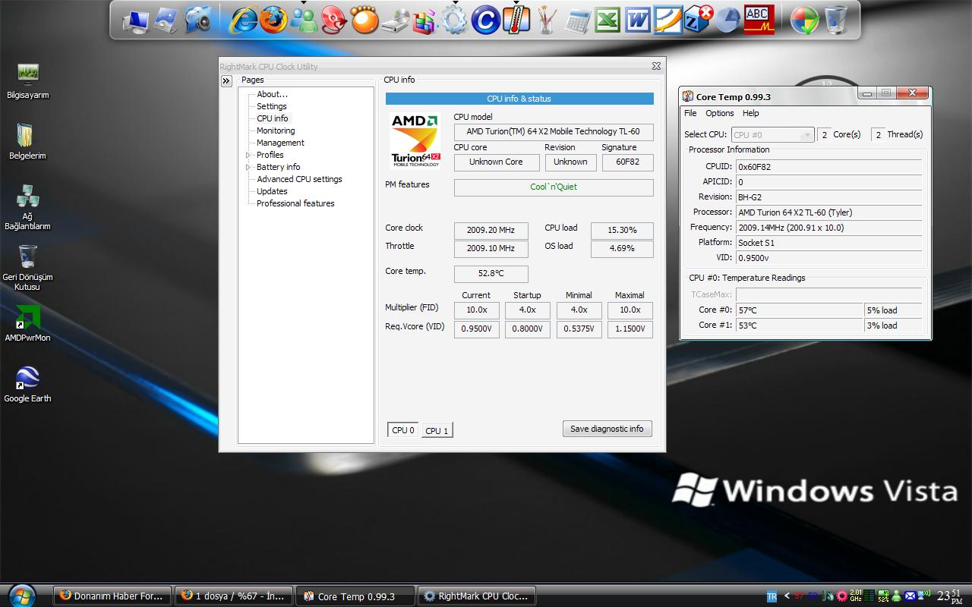The height and width of the screenshot is (607, 972).
Task: Open the Belgelerim desktop folder
Action: (27, 140)
